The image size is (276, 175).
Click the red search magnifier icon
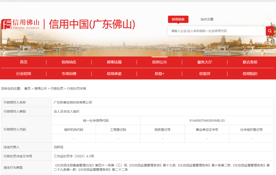point(270,31)
